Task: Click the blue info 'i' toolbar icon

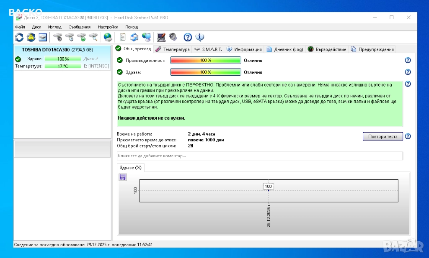Action: [x=199, y=37]
